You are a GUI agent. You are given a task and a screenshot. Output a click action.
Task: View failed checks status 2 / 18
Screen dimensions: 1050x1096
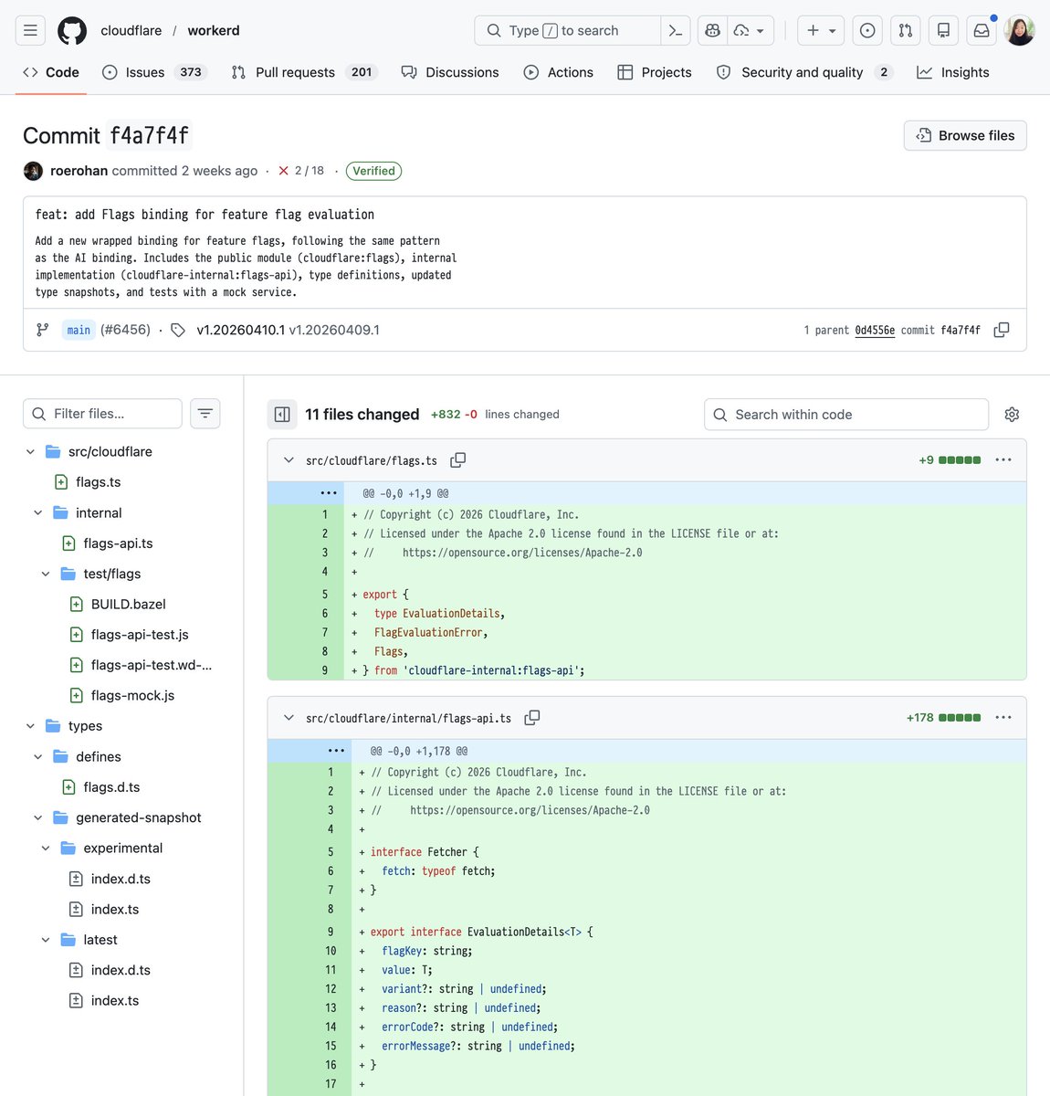pyautogui.click(x=301, y=171)
